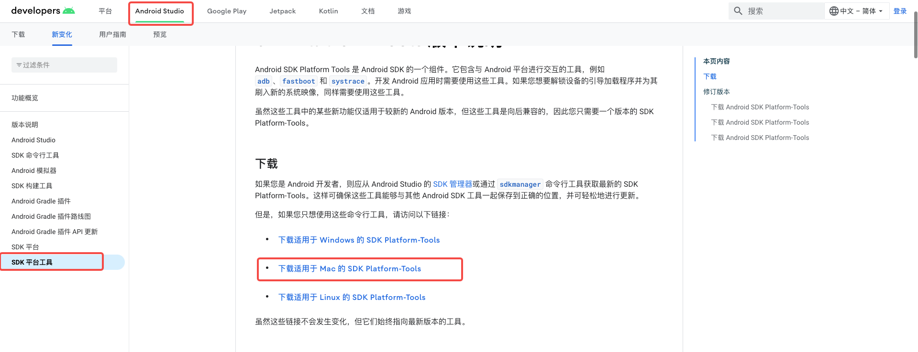This screenshot has height=352, width=918.
Task: Click the sdkmanager code link
Action: click(520, 184)
